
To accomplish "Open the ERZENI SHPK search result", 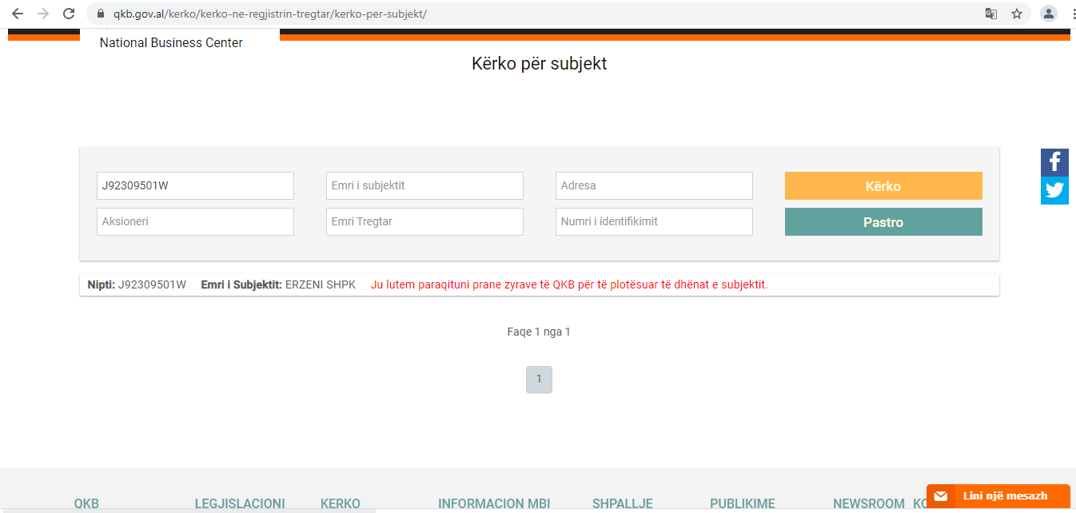I will pos(320,285).
